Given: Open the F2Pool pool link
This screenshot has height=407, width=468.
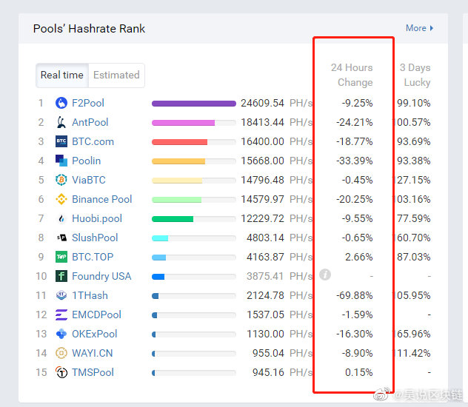Looking at the screenshot, I should [x=88, y=103].
